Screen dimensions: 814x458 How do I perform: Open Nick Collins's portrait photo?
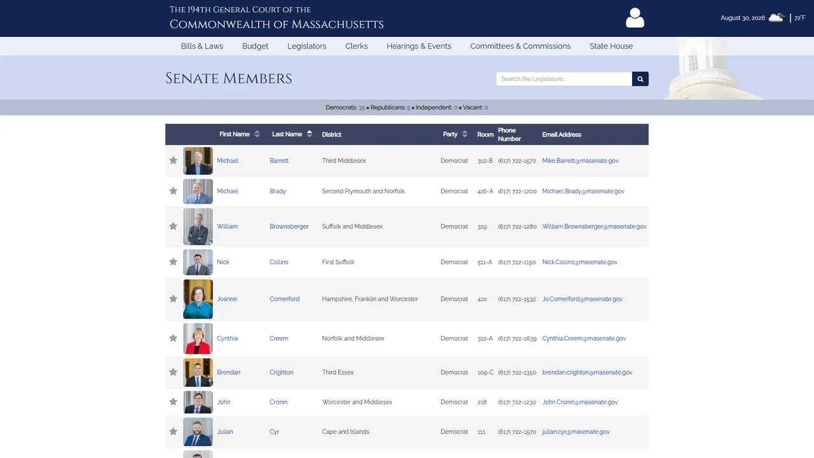(x=198, y=262)
